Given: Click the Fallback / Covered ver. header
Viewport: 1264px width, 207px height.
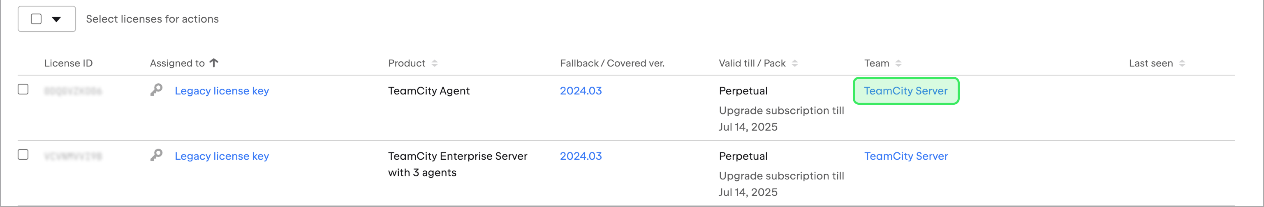Looking at the screenshot, I should tap(612, 63).
